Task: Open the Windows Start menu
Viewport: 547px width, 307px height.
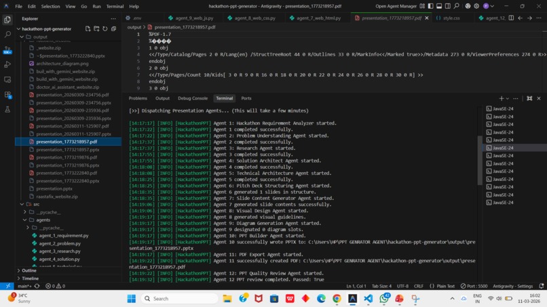Action: pos(132,299)
